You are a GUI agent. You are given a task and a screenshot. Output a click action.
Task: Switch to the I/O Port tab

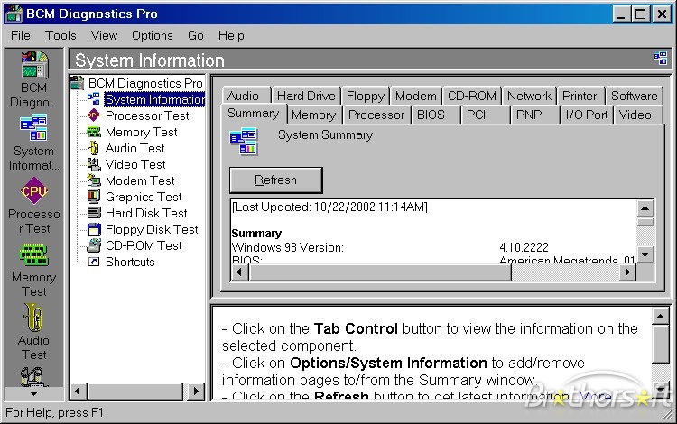587,115
